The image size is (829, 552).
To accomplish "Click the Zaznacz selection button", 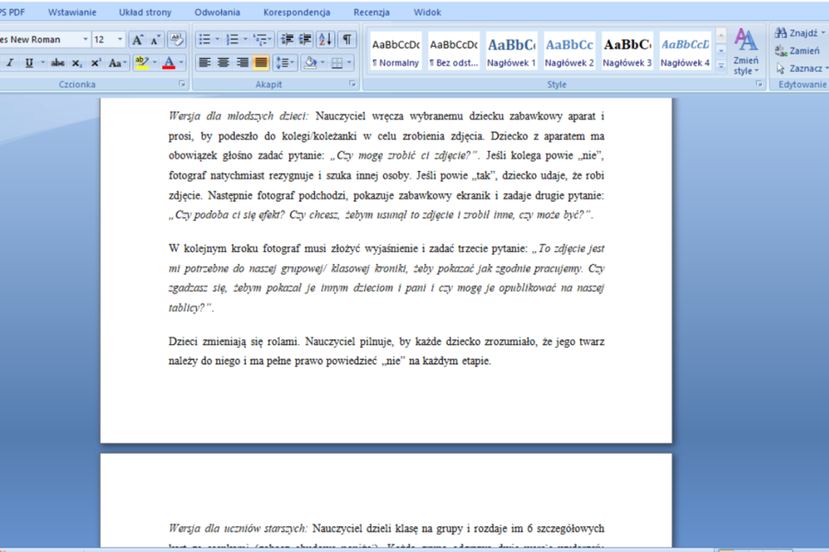I will (x=800, y=68).
